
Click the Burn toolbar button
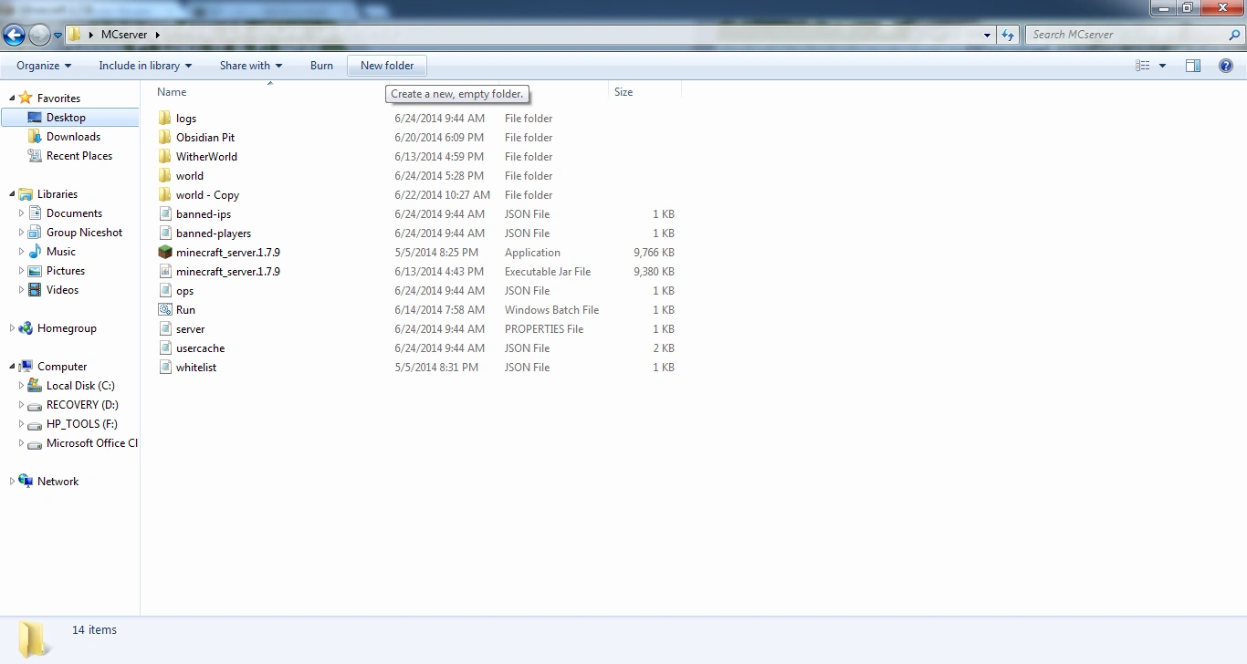pos(321,66)
